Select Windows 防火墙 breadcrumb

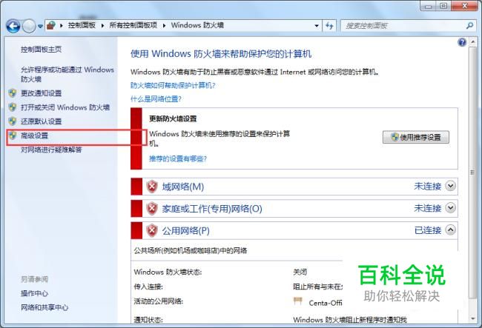click(197, 25)
